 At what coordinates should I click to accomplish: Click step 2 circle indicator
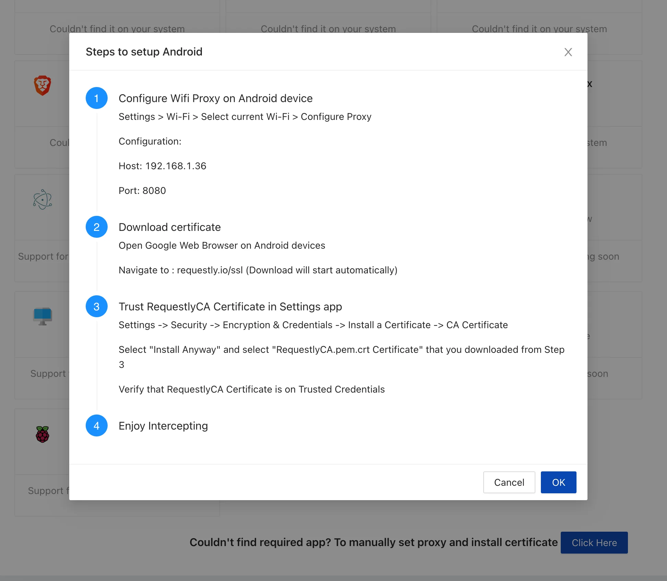coord(97,227)
